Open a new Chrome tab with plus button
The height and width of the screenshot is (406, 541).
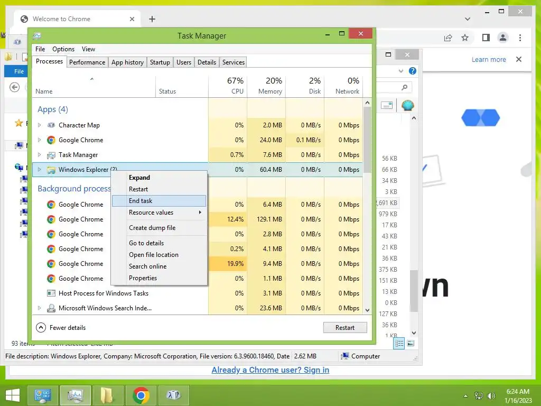152,19
